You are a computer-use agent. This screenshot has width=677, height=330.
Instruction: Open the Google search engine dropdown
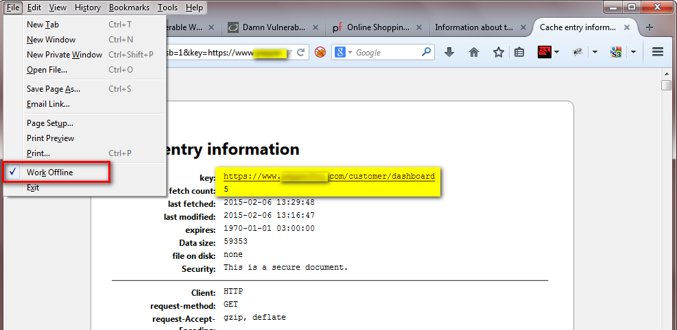point(344,52)
